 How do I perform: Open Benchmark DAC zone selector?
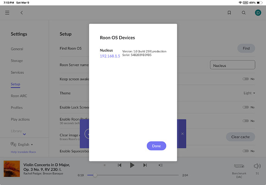[239, 171]
